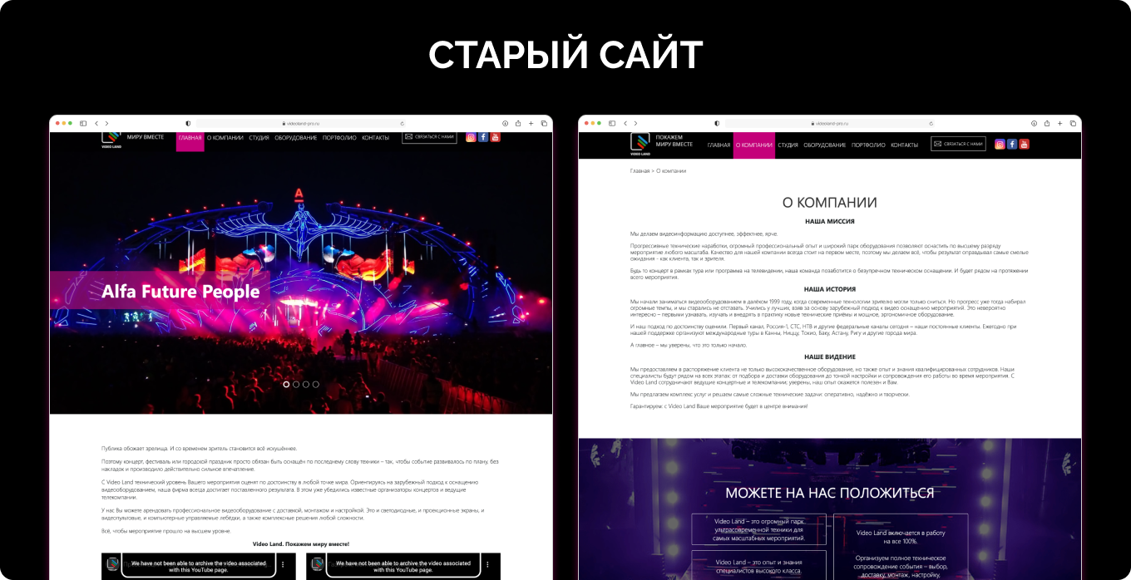The height and width of the screenshot is (580, 1131).
Task: Open Facebook icon on right site header
Action: pyautogui.click(x=1012, y=144)
